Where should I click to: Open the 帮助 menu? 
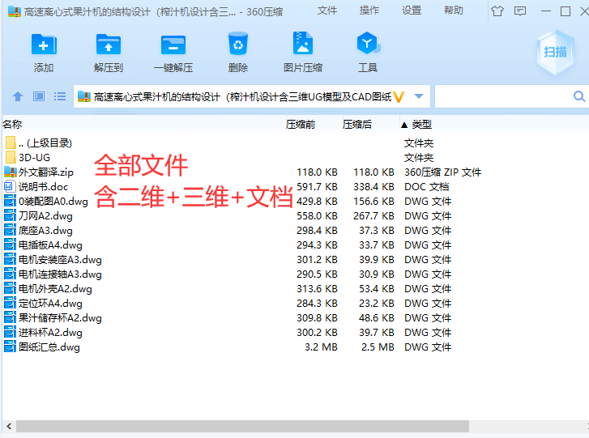pyautogui.click(x=454, y=11)
